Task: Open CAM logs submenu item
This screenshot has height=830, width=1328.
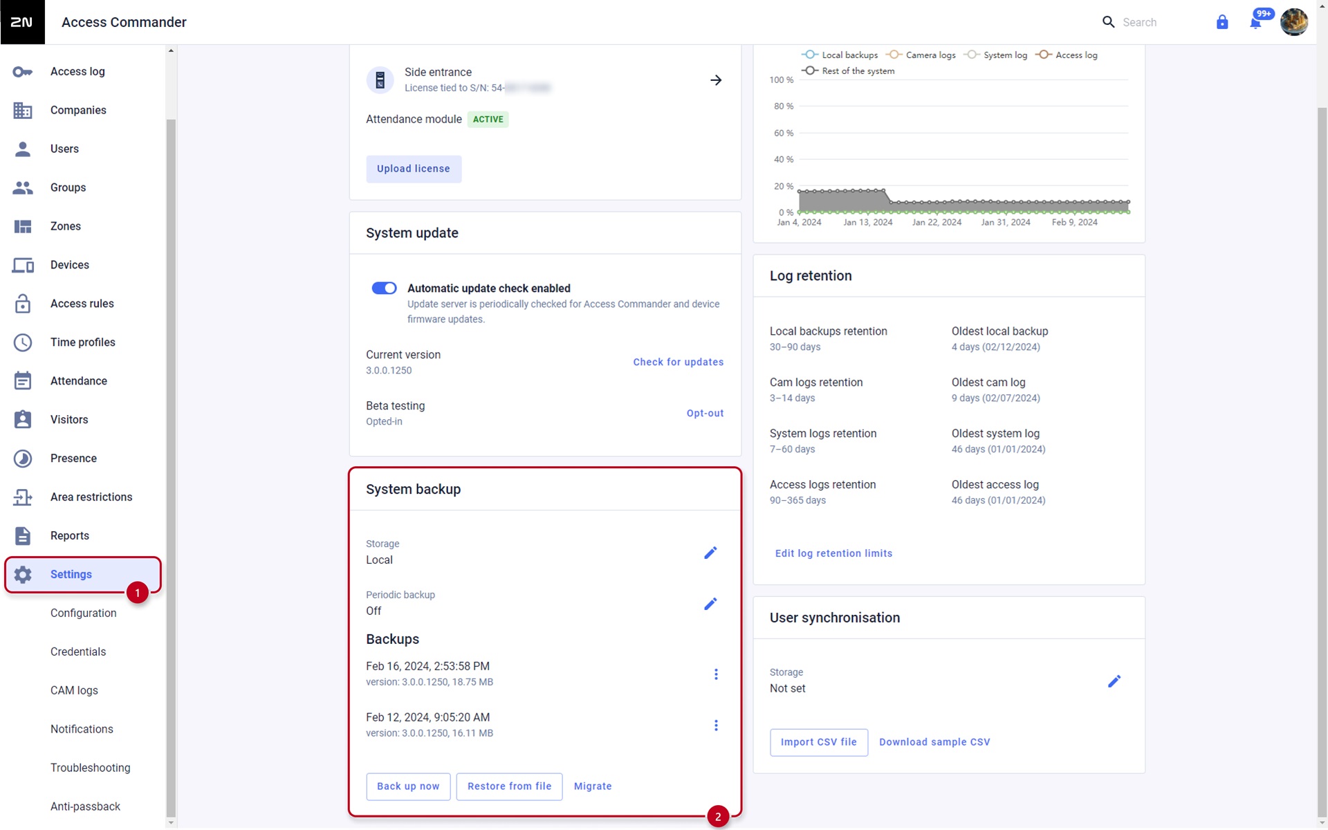Action: (74, 691)
